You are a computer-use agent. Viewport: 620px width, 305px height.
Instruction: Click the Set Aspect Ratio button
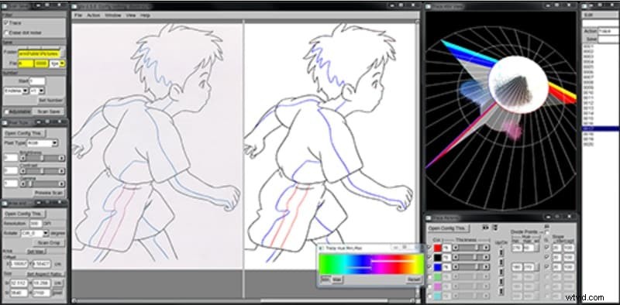pyautogui.click(x=45, y=274)
